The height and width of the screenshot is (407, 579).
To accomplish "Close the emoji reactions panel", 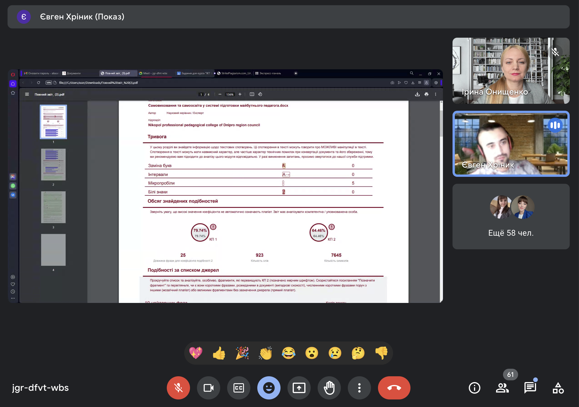I will (269, 388).
